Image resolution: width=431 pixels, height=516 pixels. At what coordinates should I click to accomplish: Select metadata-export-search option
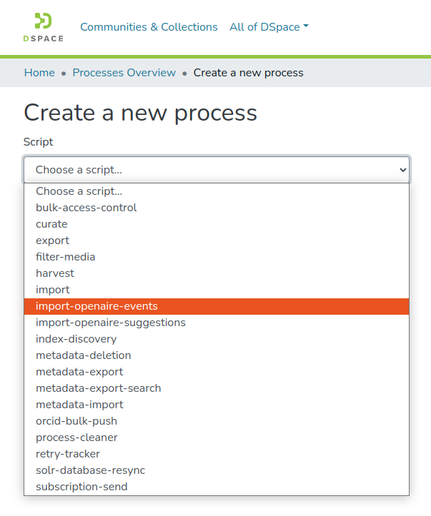click(x=99, y=388)
